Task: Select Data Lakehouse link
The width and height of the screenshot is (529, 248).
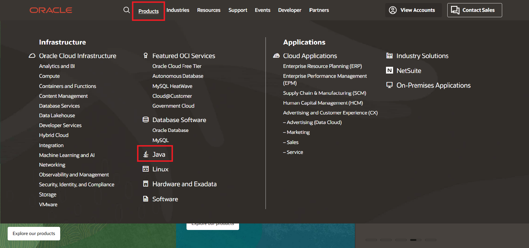Action: point(57,116)
